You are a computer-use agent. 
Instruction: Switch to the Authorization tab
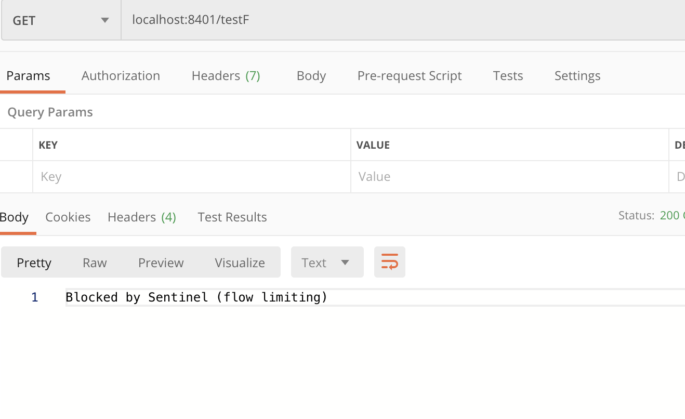coord(121,76)
